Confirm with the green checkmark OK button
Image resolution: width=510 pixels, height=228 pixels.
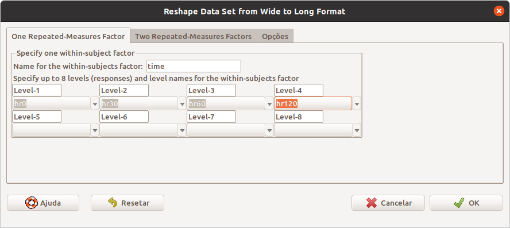click(x=466, y=203)
